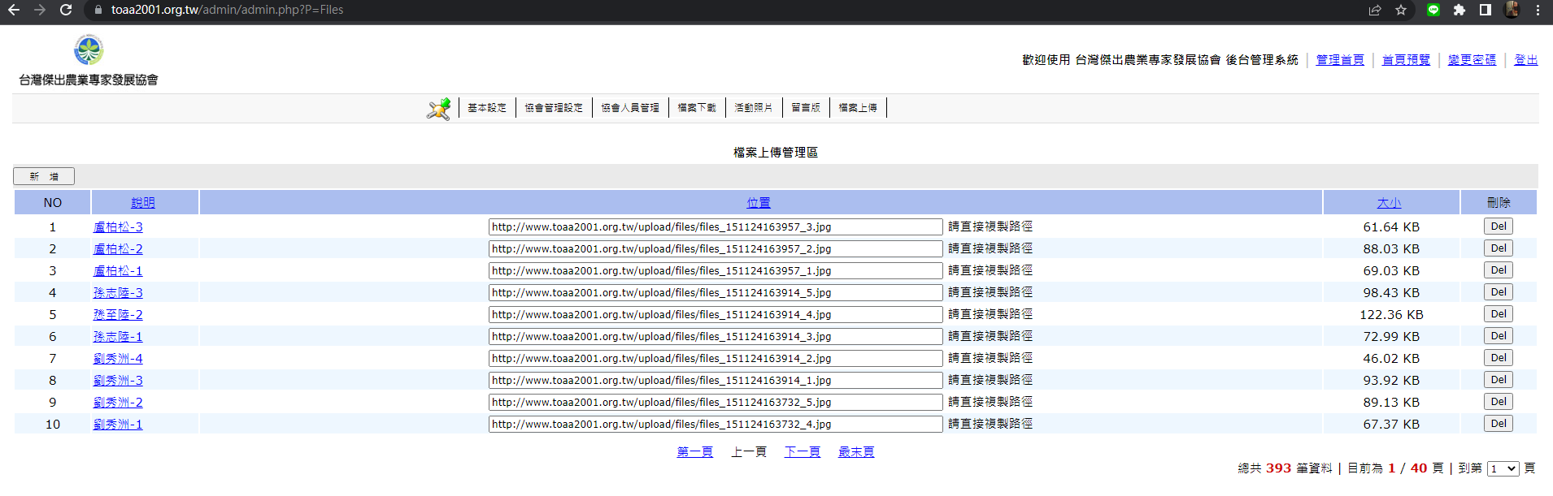
Task: Delete the 72.99 KB file with Del
Action: pyautogui.click(x=1499, y=336)
